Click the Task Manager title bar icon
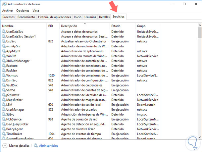 pyautogui.click(x=4, y=4)
